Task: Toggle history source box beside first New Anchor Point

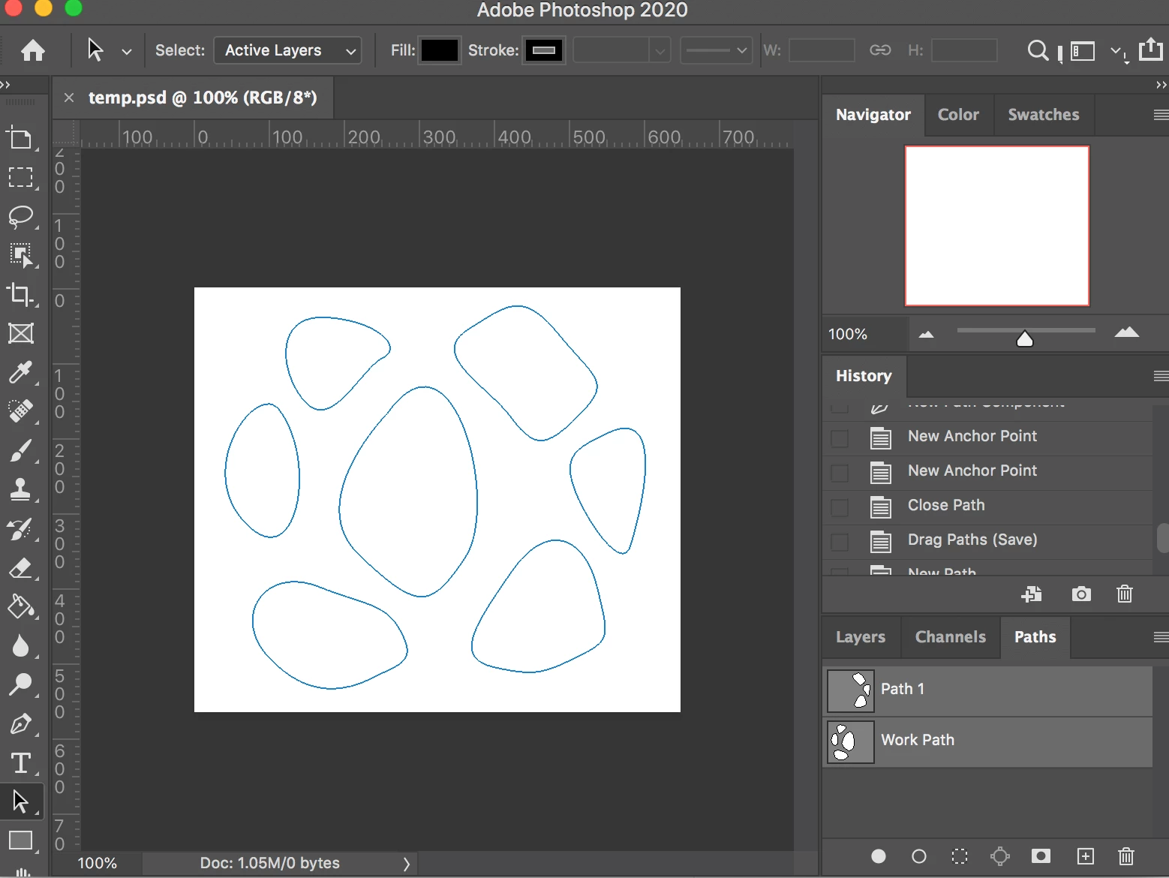Action: click(840, 438)
